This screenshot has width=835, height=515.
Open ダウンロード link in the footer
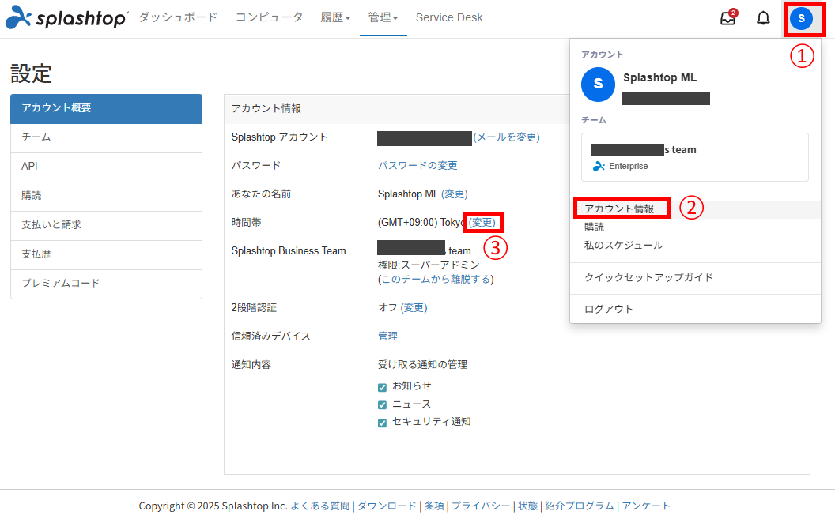coord(387,506)
